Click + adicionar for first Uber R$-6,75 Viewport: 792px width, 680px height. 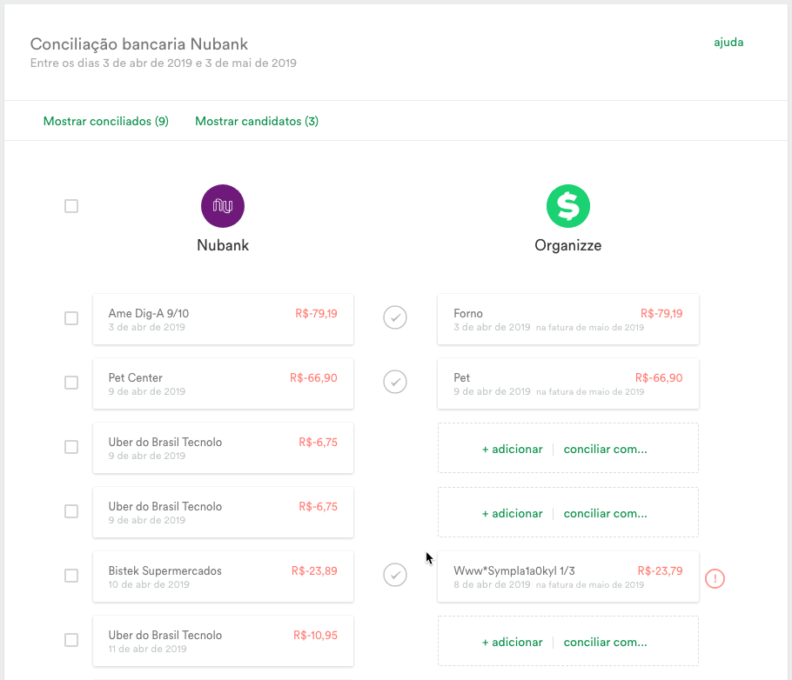coord(512,450)
